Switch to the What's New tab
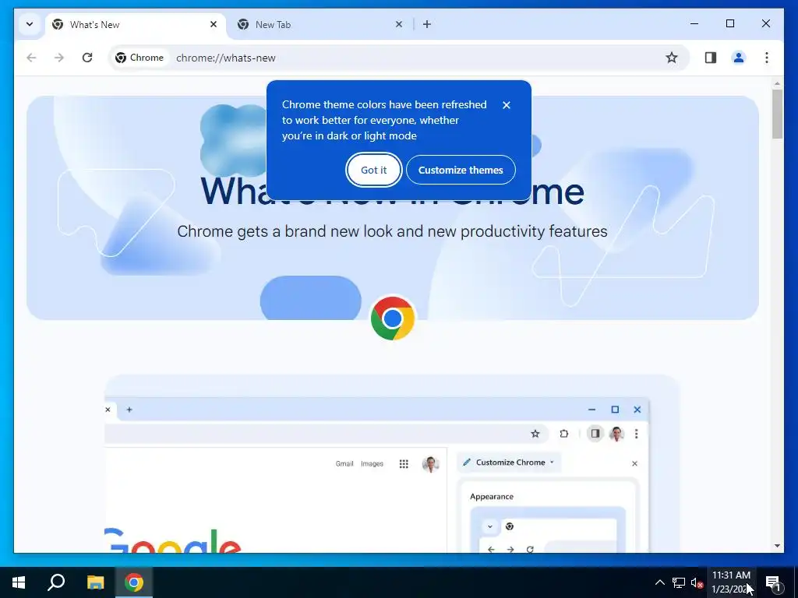The width and height of the screenshot is (798, 598). (x=136, y=24)
